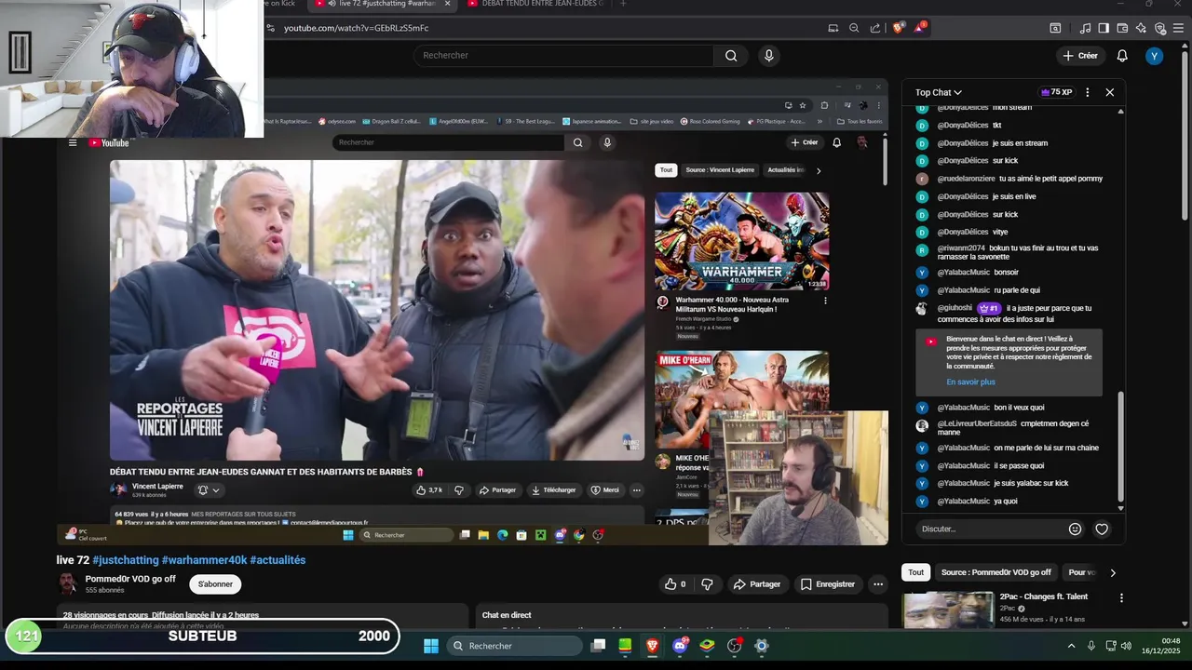Open the Brave Wallet icon
The width and height of the screenshot is (1192, 670).
click(x=1122, y=28)
